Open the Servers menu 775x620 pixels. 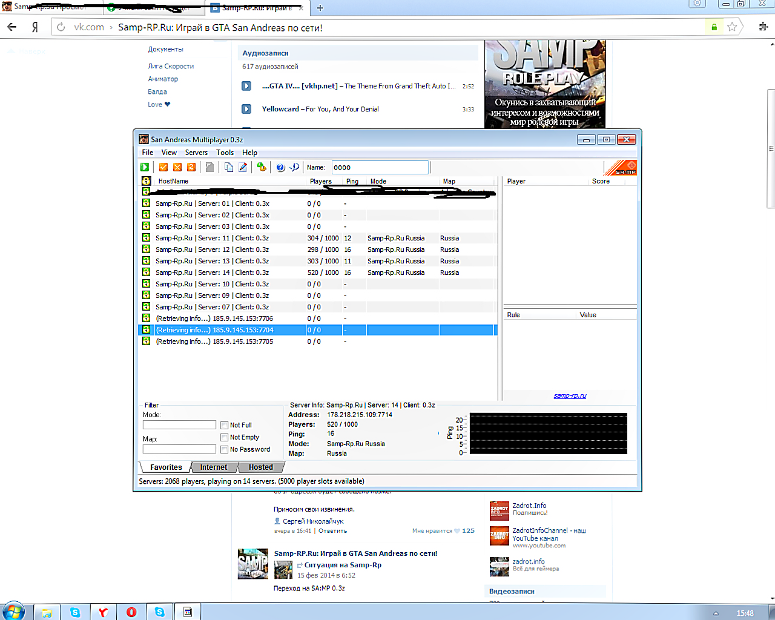(x=196, y=153)
